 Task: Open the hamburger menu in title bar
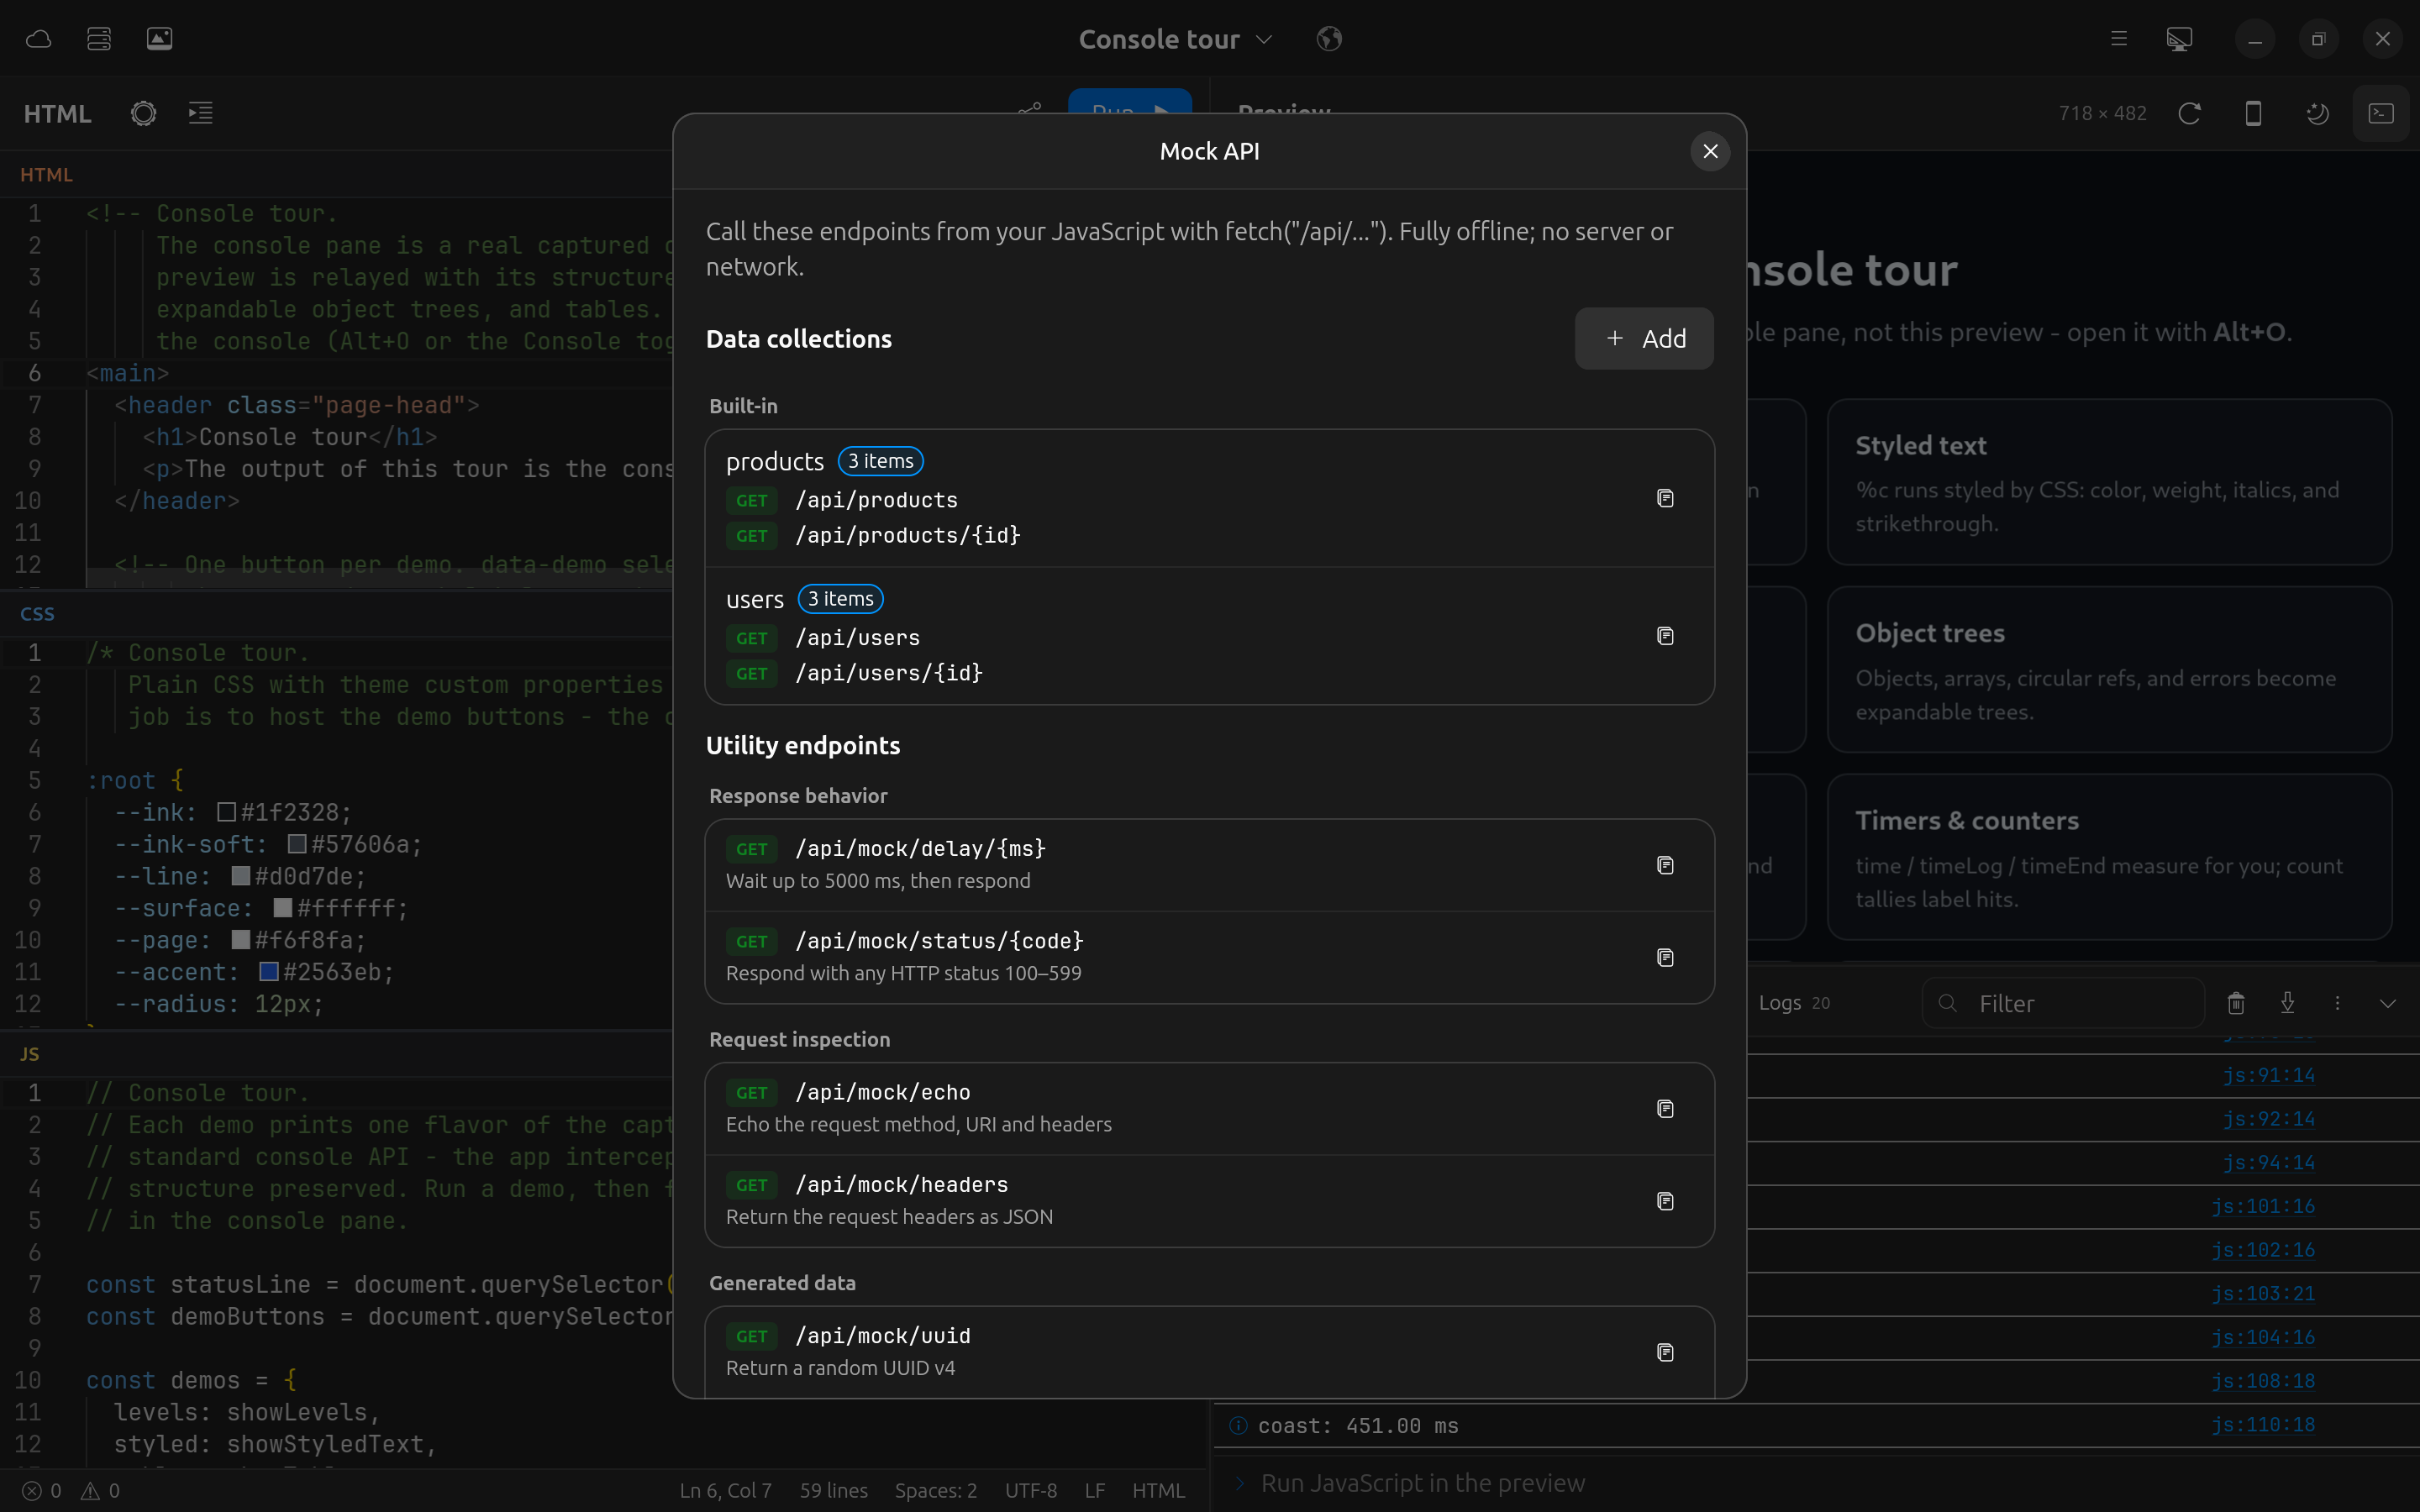(x=2119, y=39)
